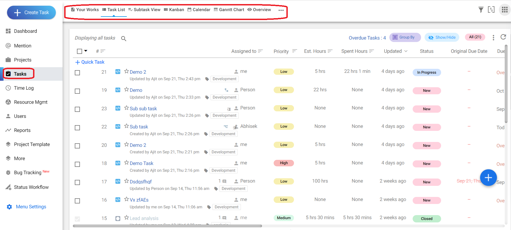Open Menu Settings link

pos(26,207)
